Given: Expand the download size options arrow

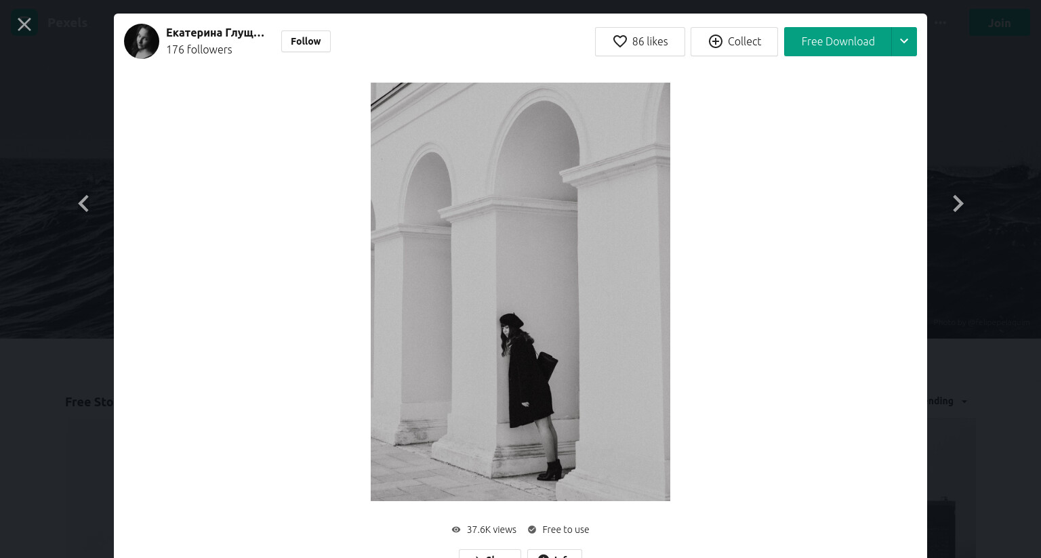Looking at the screenshot, I should tap(904, 41).
